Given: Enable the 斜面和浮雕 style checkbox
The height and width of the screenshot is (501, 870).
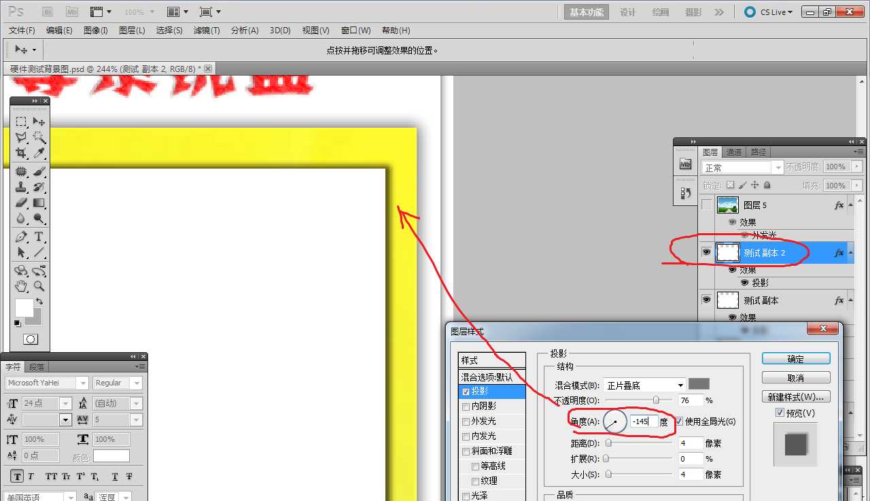Looking at the screenshot, I should [x=466, y=451].
